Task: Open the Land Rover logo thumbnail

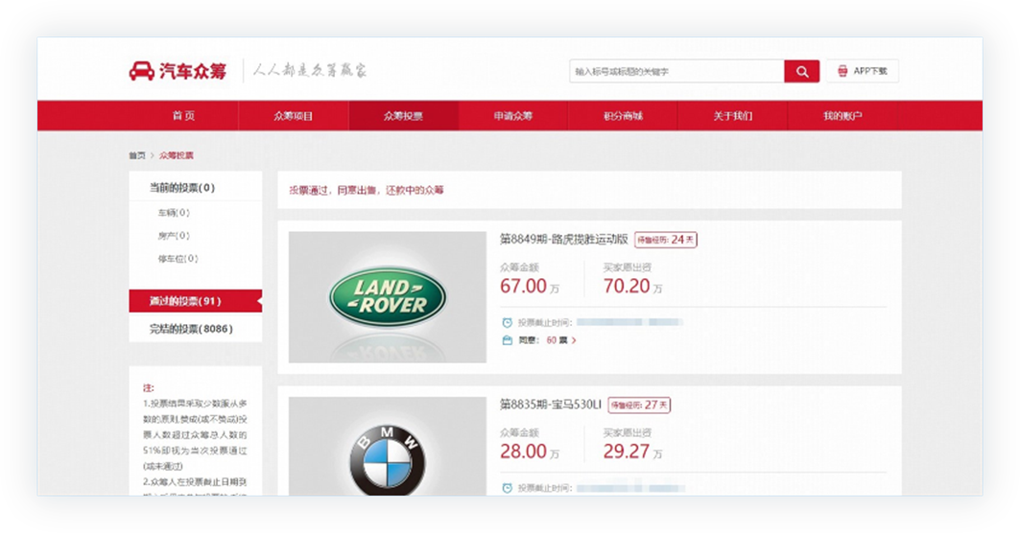Action: click(387, 297)
